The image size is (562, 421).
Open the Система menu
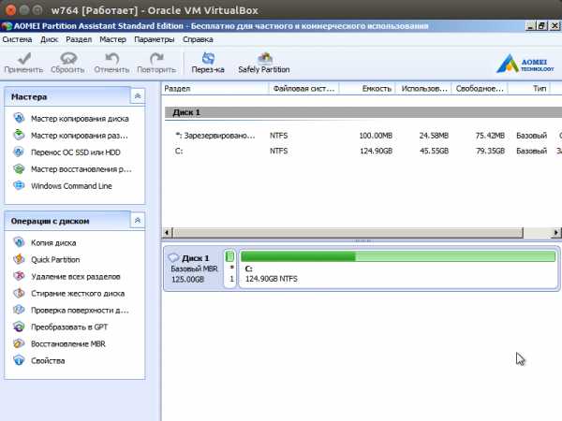tap(17, 39)
